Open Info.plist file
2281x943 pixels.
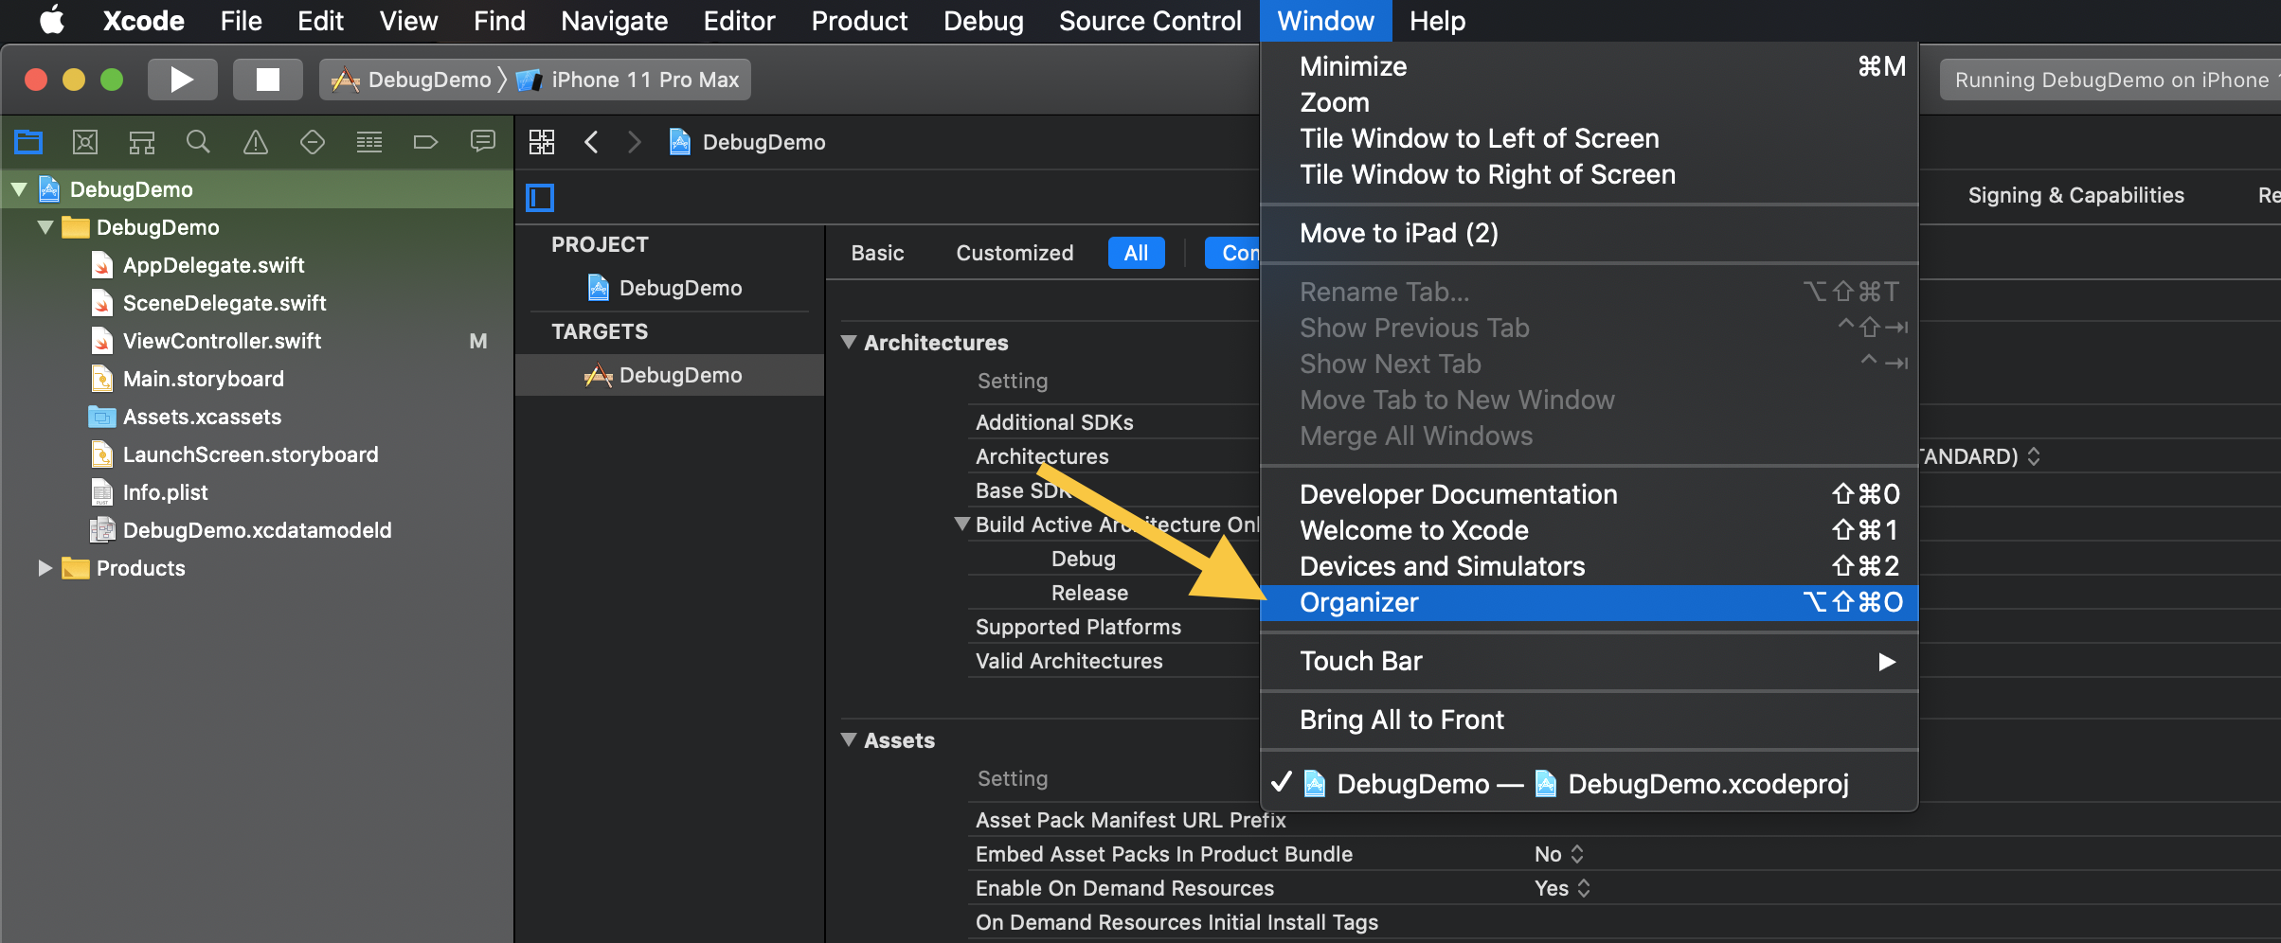165,492
